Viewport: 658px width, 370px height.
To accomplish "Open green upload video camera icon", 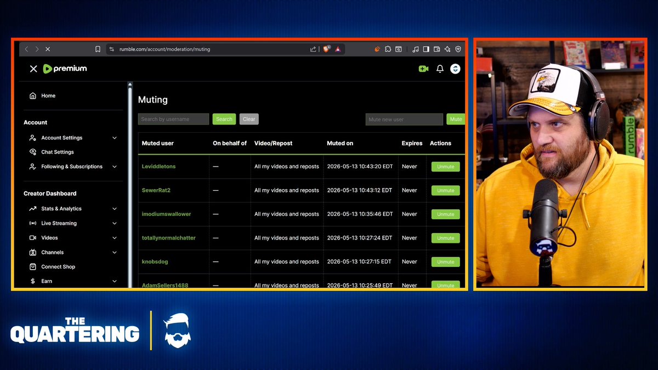I will click(x=423, y=69).
